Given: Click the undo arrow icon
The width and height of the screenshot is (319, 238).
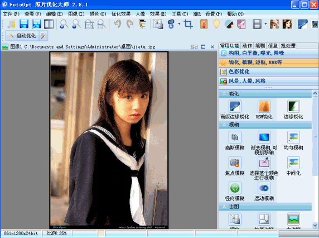Looking at the screenshot, I should (118, 24).
